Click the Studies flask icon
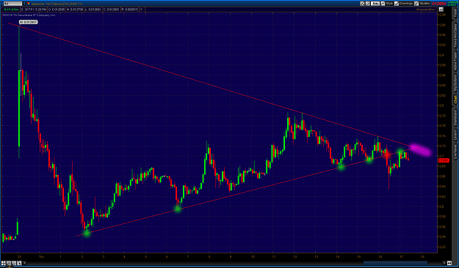This screenshot has height=268, width=459. pos(416,4)
